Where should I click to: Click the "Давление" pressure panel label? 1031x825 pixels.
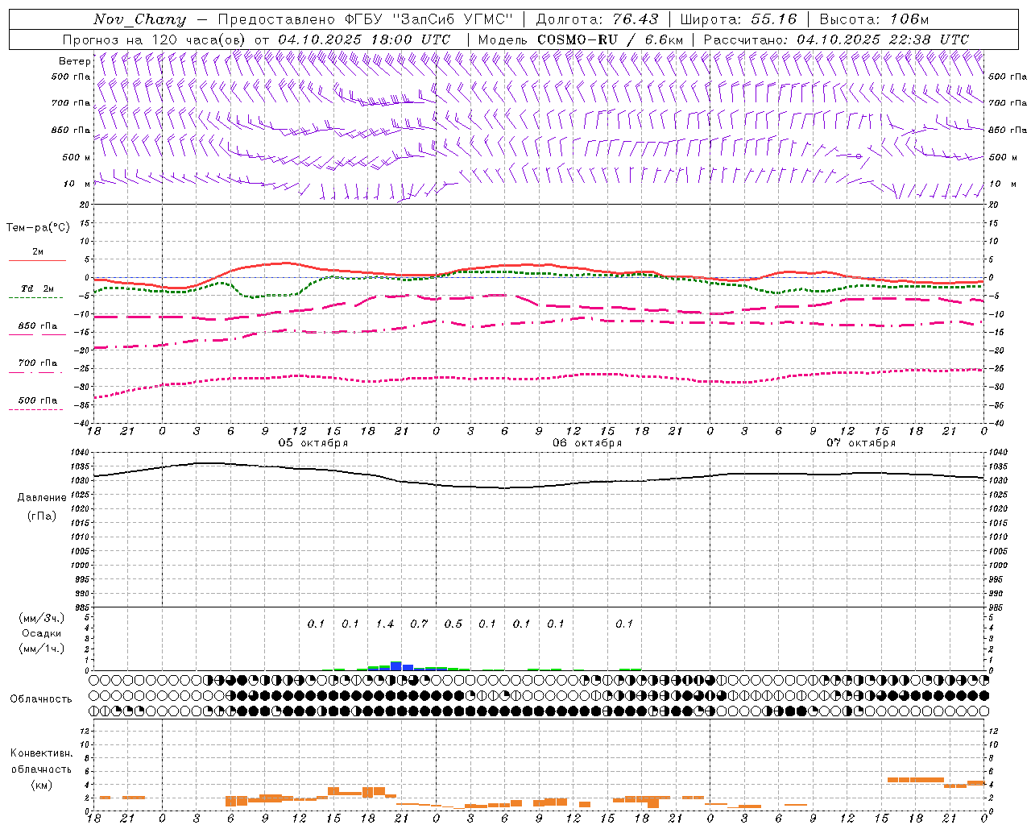coord(42,498)
